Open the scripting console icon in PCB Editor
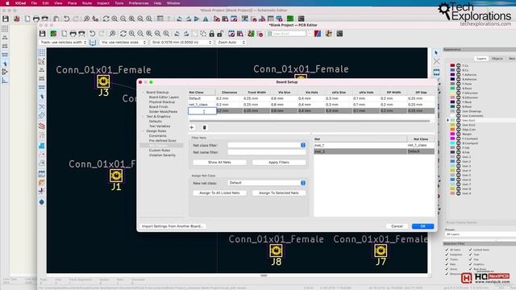Viewport: 516px width, 290px height. 339,34
